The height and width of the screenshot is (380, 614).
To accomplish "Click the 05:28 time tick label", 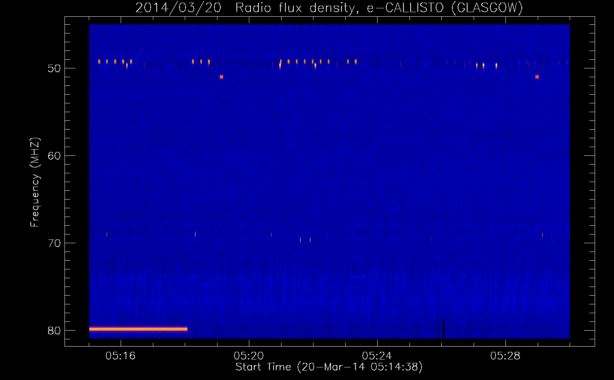I will [505, 356].
